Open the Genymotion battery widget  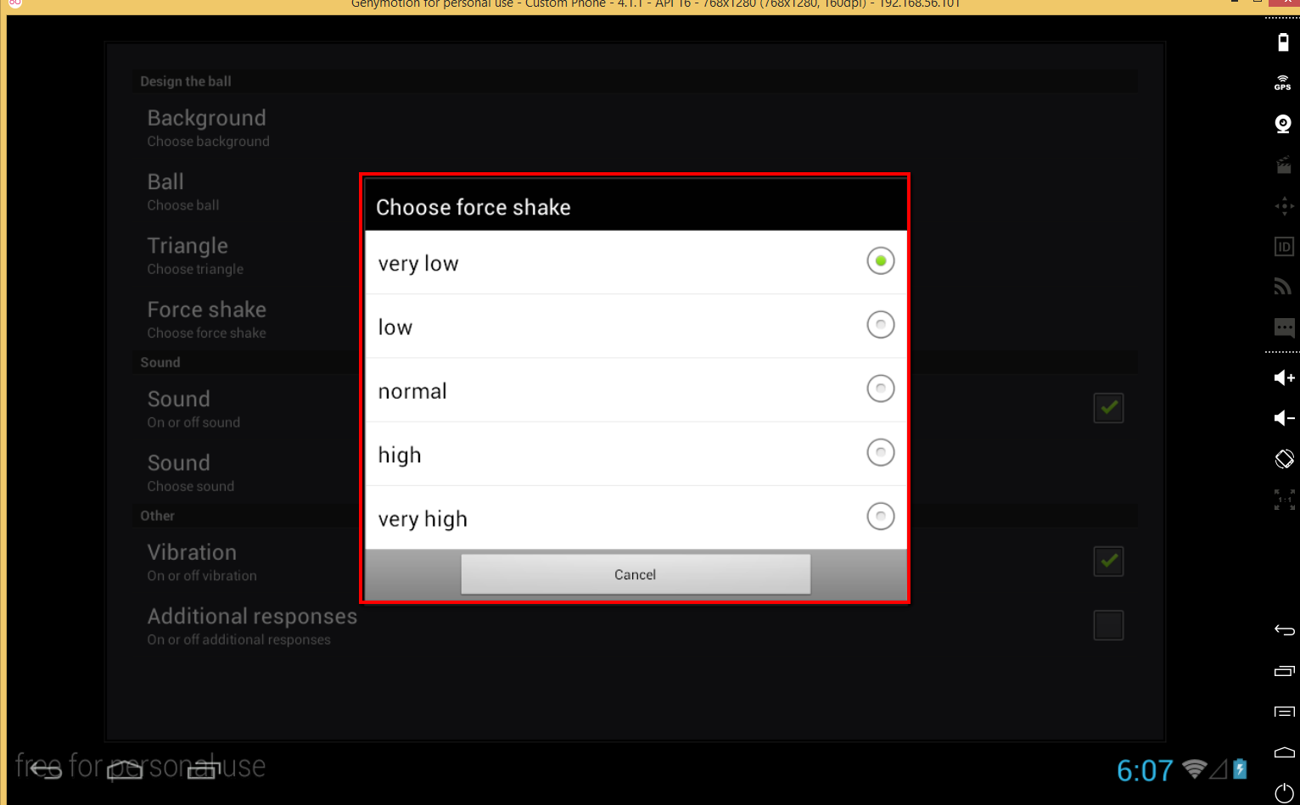(1283, 42)
